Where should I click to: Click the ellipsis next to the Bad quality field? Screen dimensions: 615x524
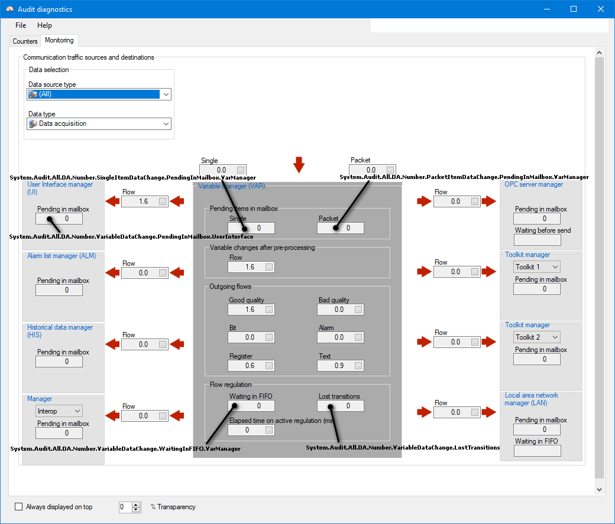pos(358,309)
